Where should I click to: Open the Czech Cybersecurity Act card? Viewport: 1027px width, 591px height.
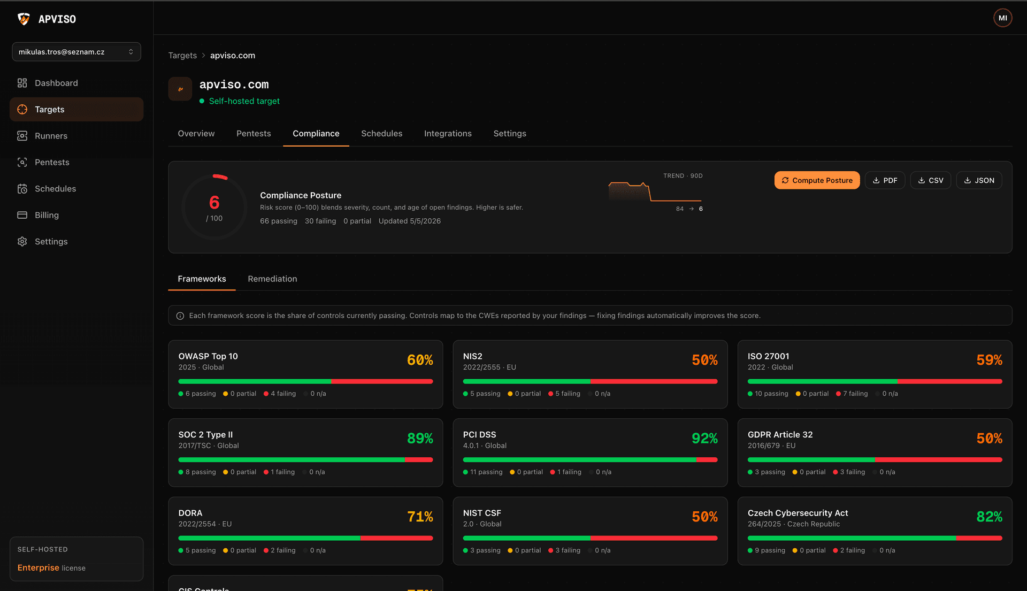tap(875, 531)
